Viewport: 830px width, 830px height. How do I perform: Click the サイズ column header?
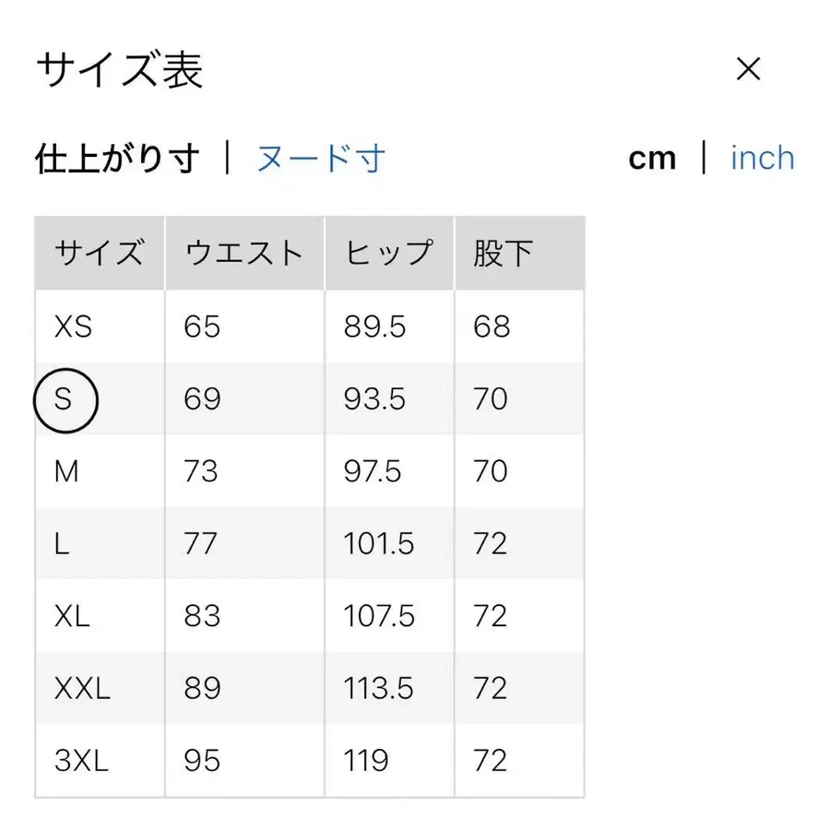pyautogui.click(x=97, y=251)
